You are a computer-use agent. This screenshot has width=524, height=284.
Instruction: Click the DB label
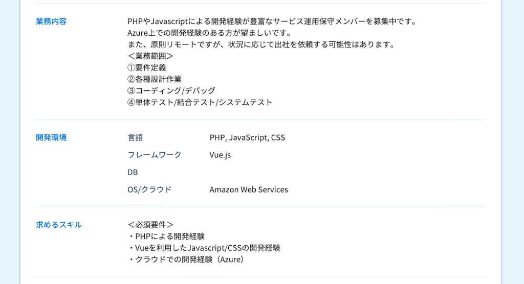click(x=133, y=172)
